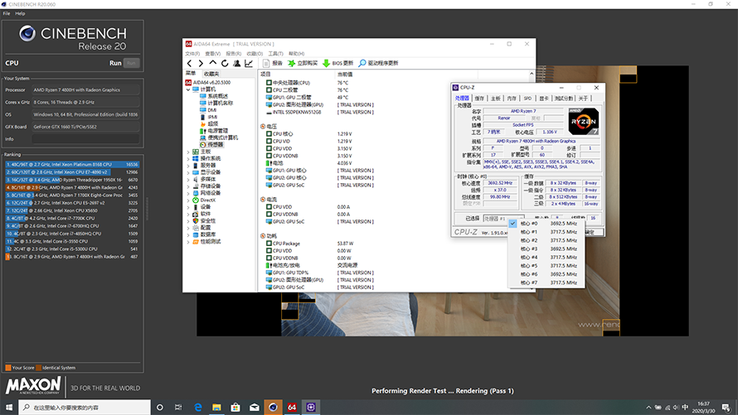
Task: Expand the 服务器 tree node
Action: [188, 166]
